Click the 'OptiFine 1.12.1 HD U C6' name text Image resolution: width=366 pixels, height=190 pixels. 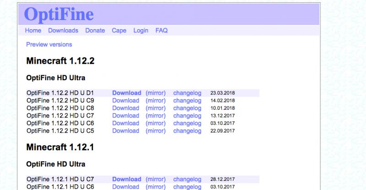(x=60, y=187)
